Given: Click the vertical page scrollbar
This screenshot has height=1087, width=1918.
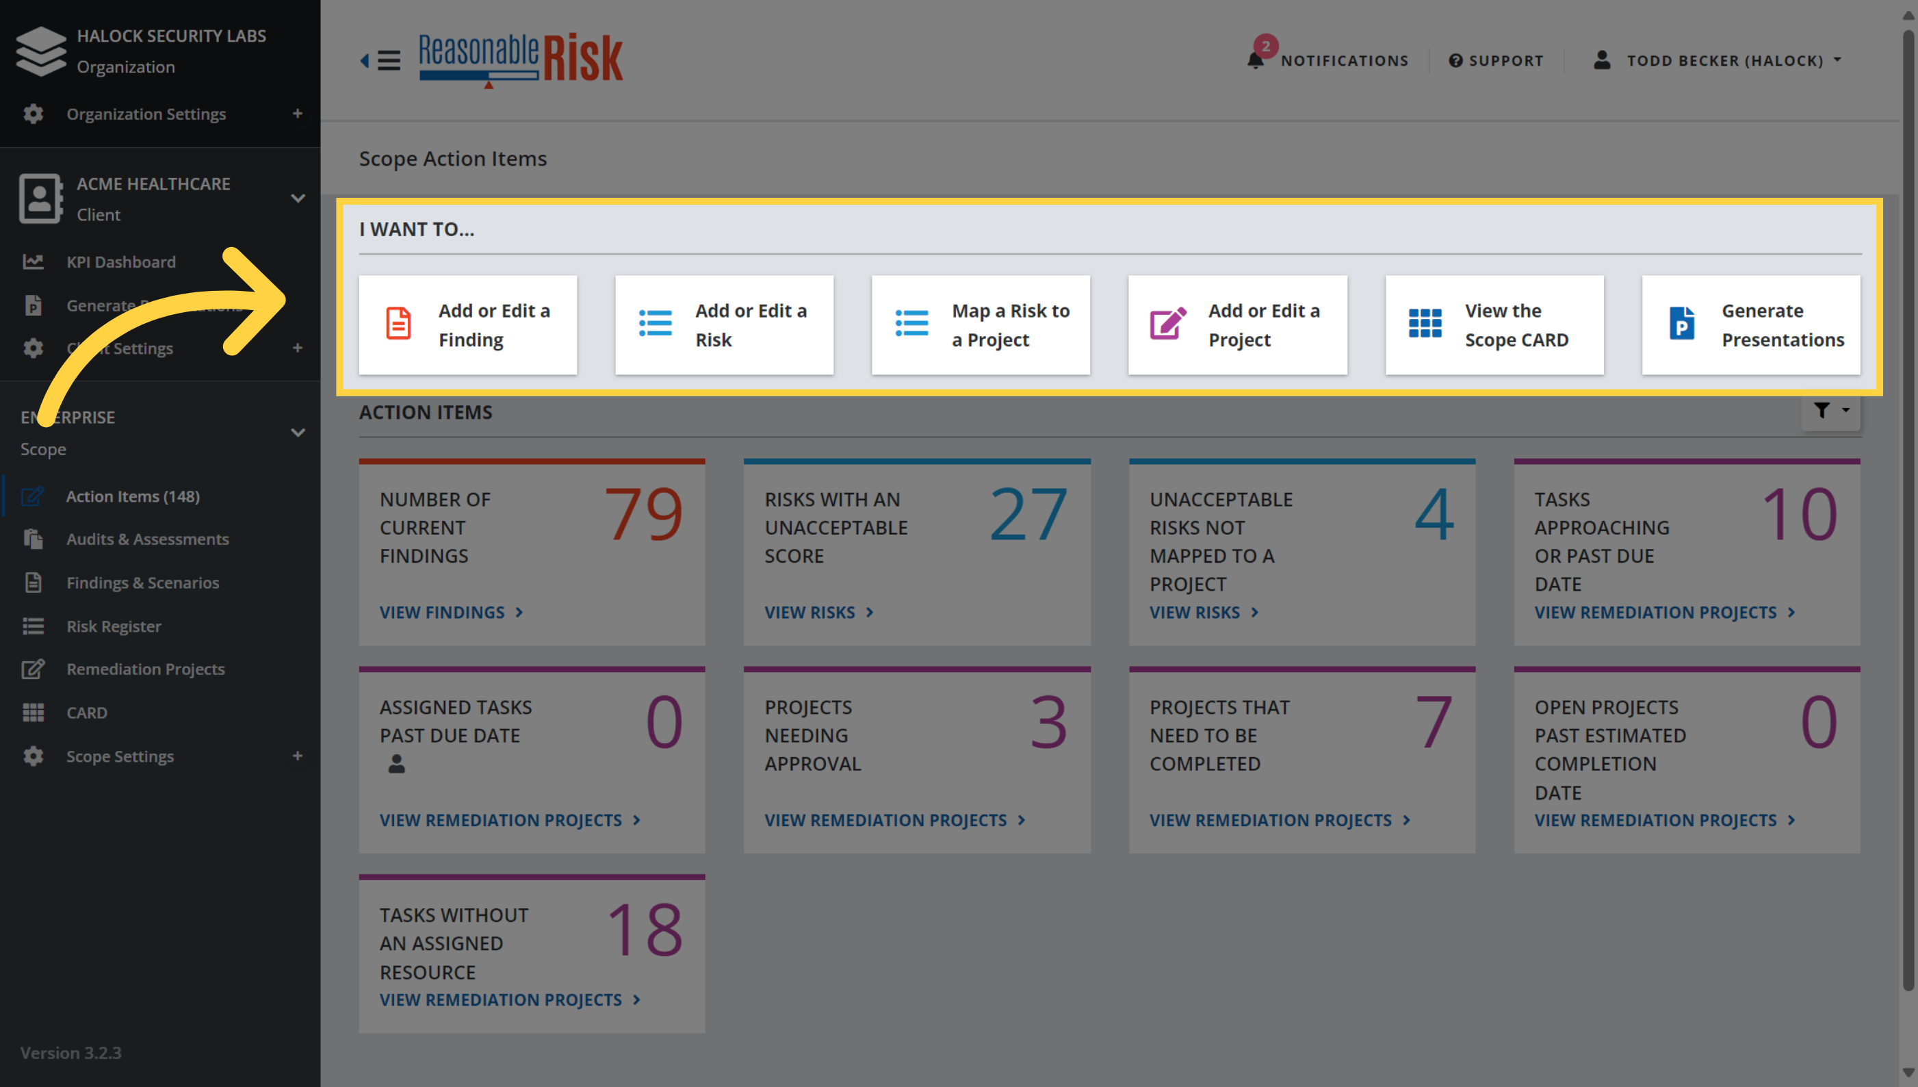Looking at the screenshot, I should [x=1908, y=511].
